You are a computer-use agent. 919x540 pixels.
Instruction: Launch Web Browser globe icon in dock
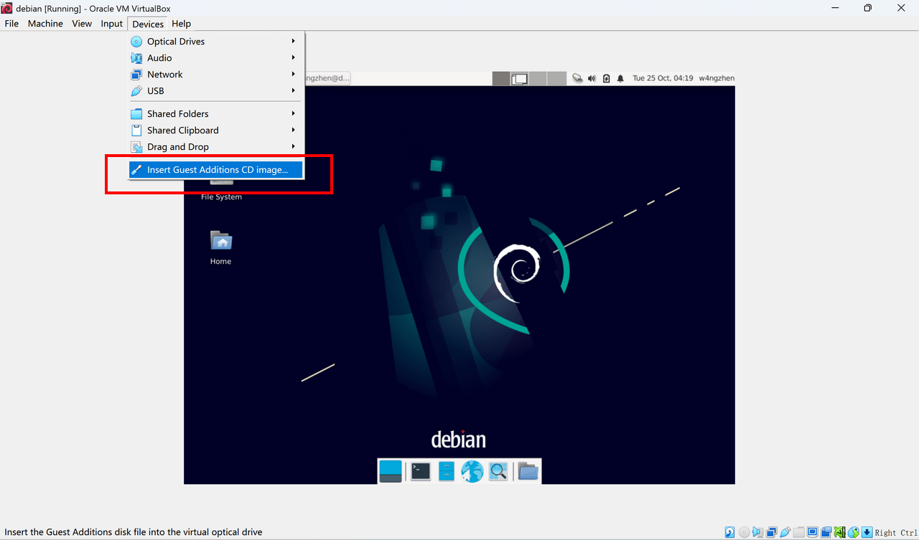pyautogui.click(x=472, y=471)
